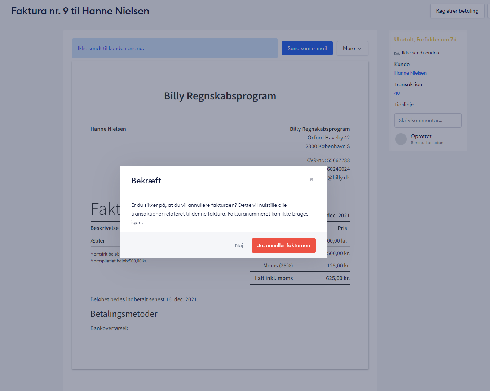Open the 'Mere' dropdown menu
Image resolution: width=490 pixels, height=391 pixels.
click(x=352, y=48)
